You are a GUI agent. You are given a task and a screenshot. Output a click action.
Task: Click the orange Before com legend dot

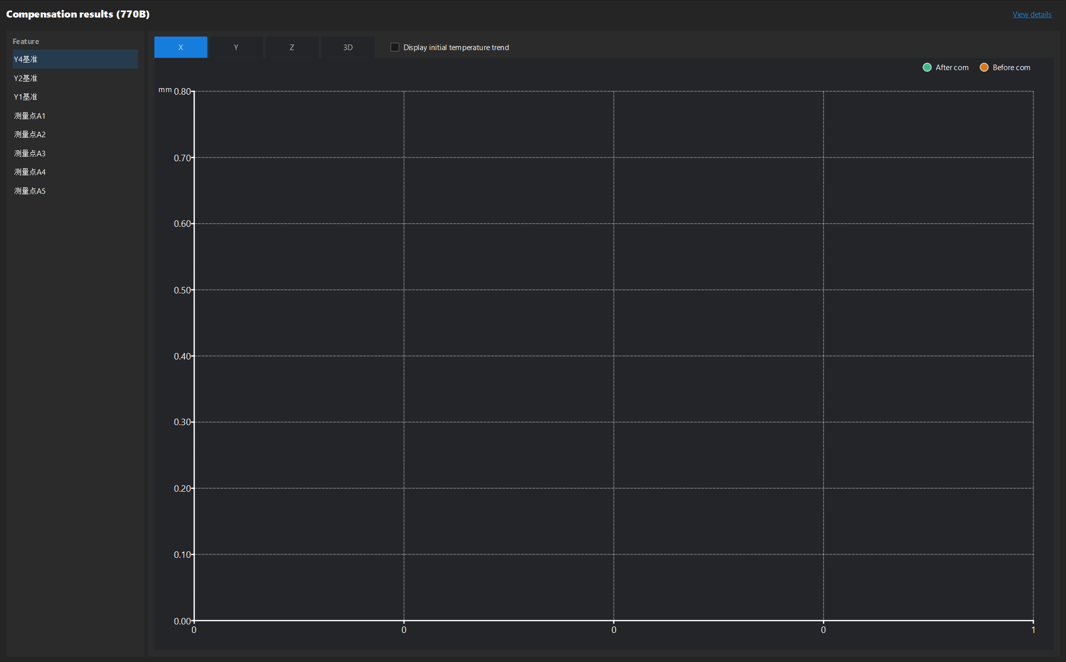(984, 67)
